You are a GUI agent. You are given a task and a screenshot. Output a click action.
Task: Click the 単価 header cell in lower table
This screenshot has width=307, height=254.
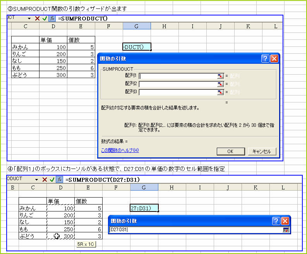click(61, 201)
